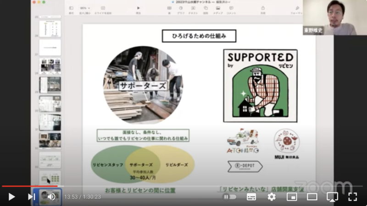The width and height of the screenshot is (367, 206).
Task: Mute the video volume
Action: [51, 197]
